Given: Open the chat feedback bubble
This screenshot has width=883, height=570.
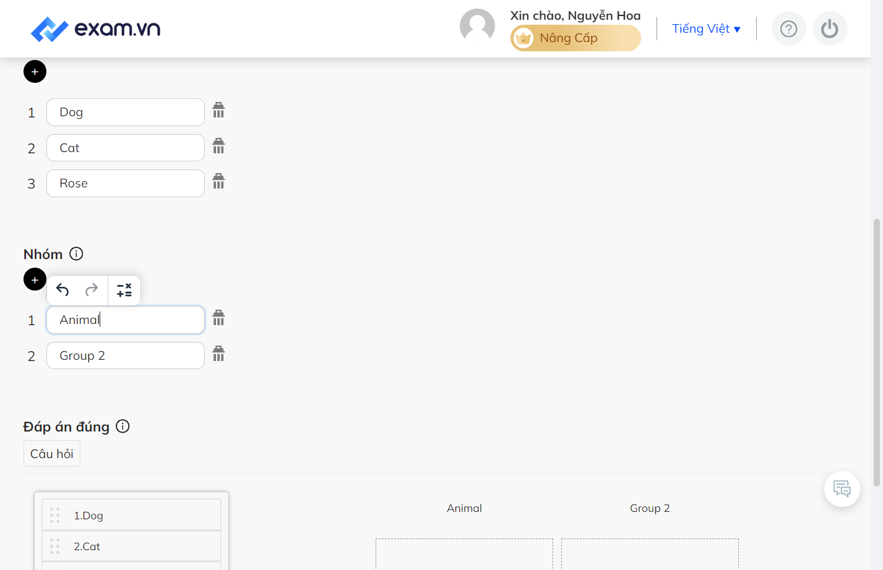Looking at the screenshot, I should 842,489.
